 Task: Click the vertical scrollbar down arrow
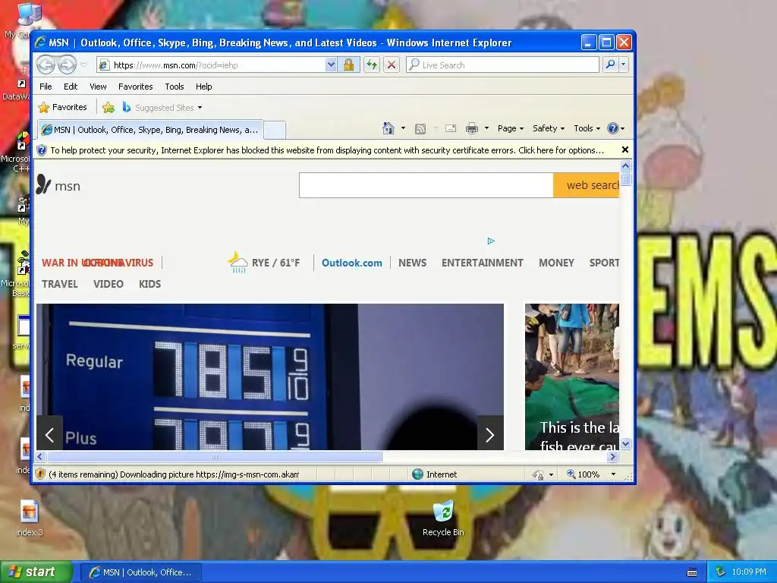coord(625,443)
